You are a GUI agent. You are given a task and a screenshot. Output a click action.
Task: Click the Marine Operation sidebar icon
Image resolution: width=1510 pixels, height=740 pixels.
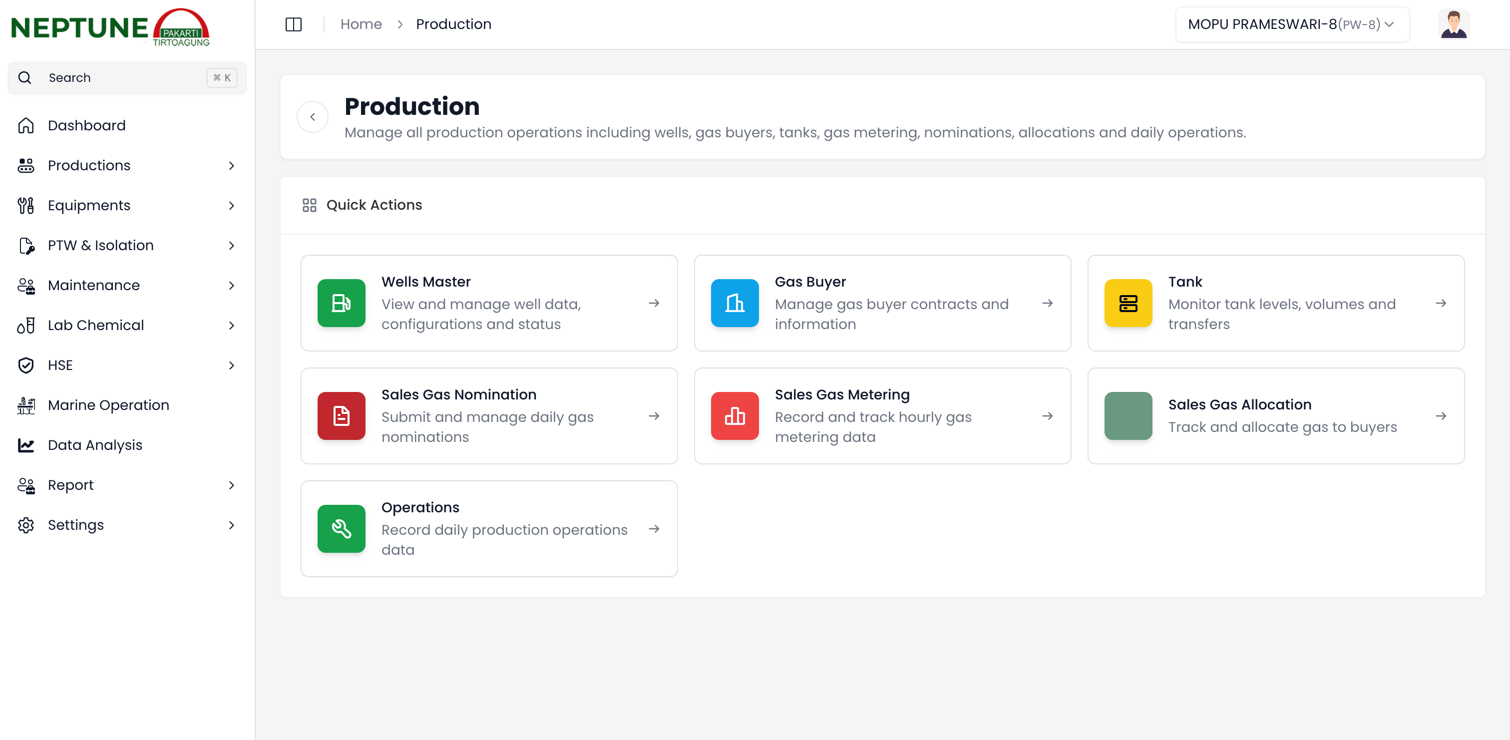point(26,405)
